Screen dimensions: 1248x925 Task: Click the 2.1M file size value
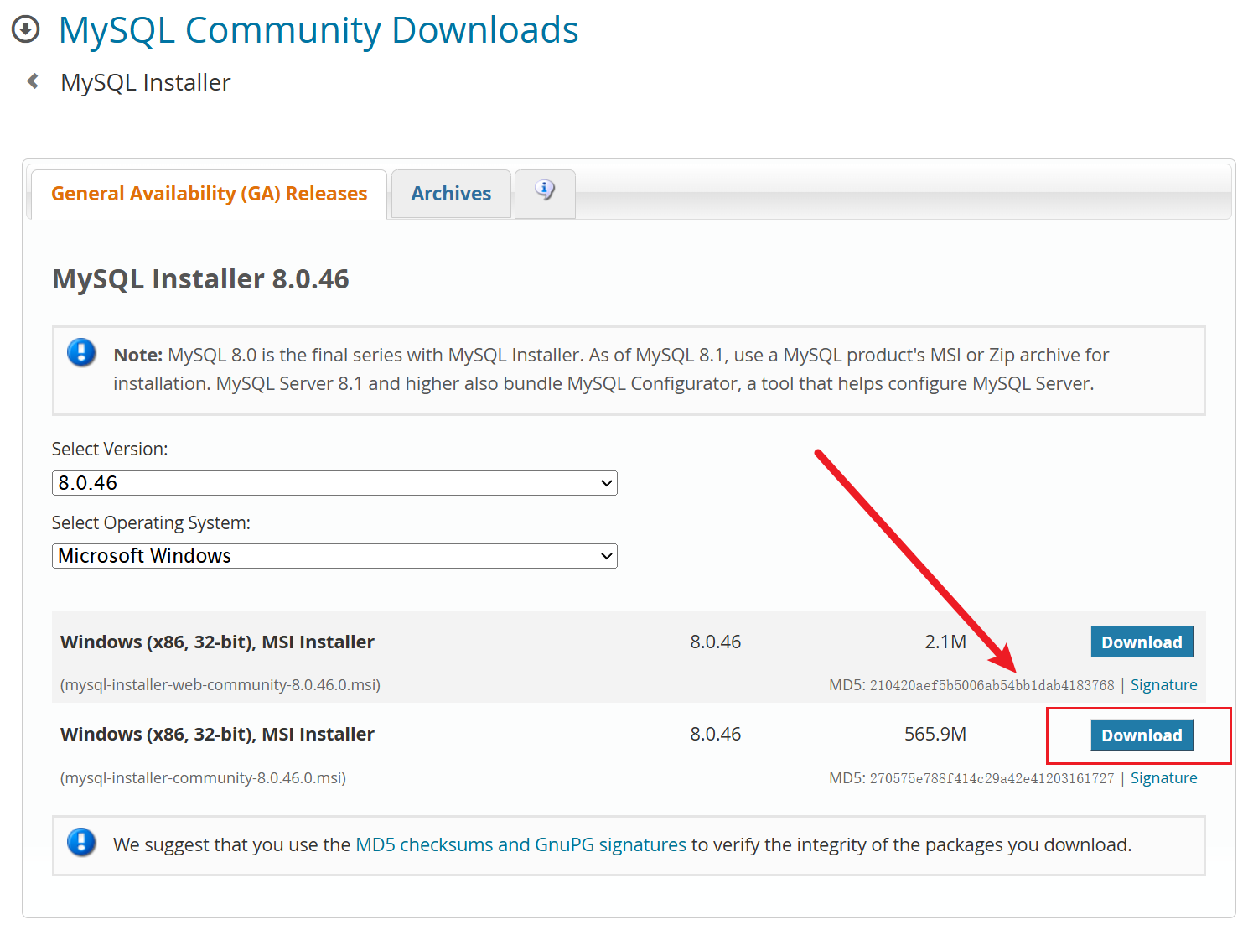click(945, 642)
